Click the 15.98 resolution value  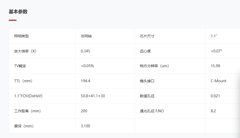(215, 66)
